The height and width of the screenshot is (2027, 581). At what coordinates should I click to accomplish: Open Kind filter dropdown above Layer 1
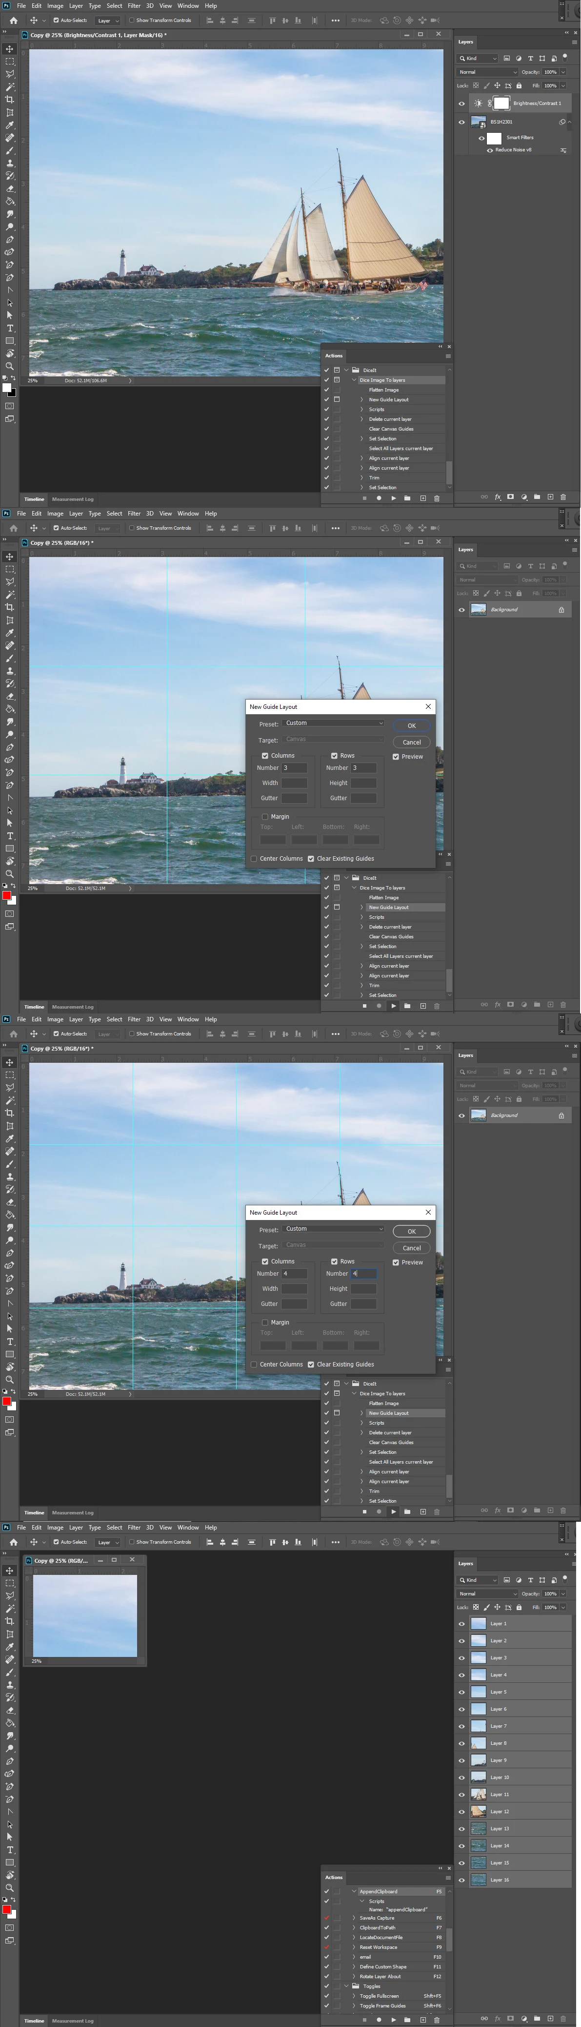pos(478,1580)
